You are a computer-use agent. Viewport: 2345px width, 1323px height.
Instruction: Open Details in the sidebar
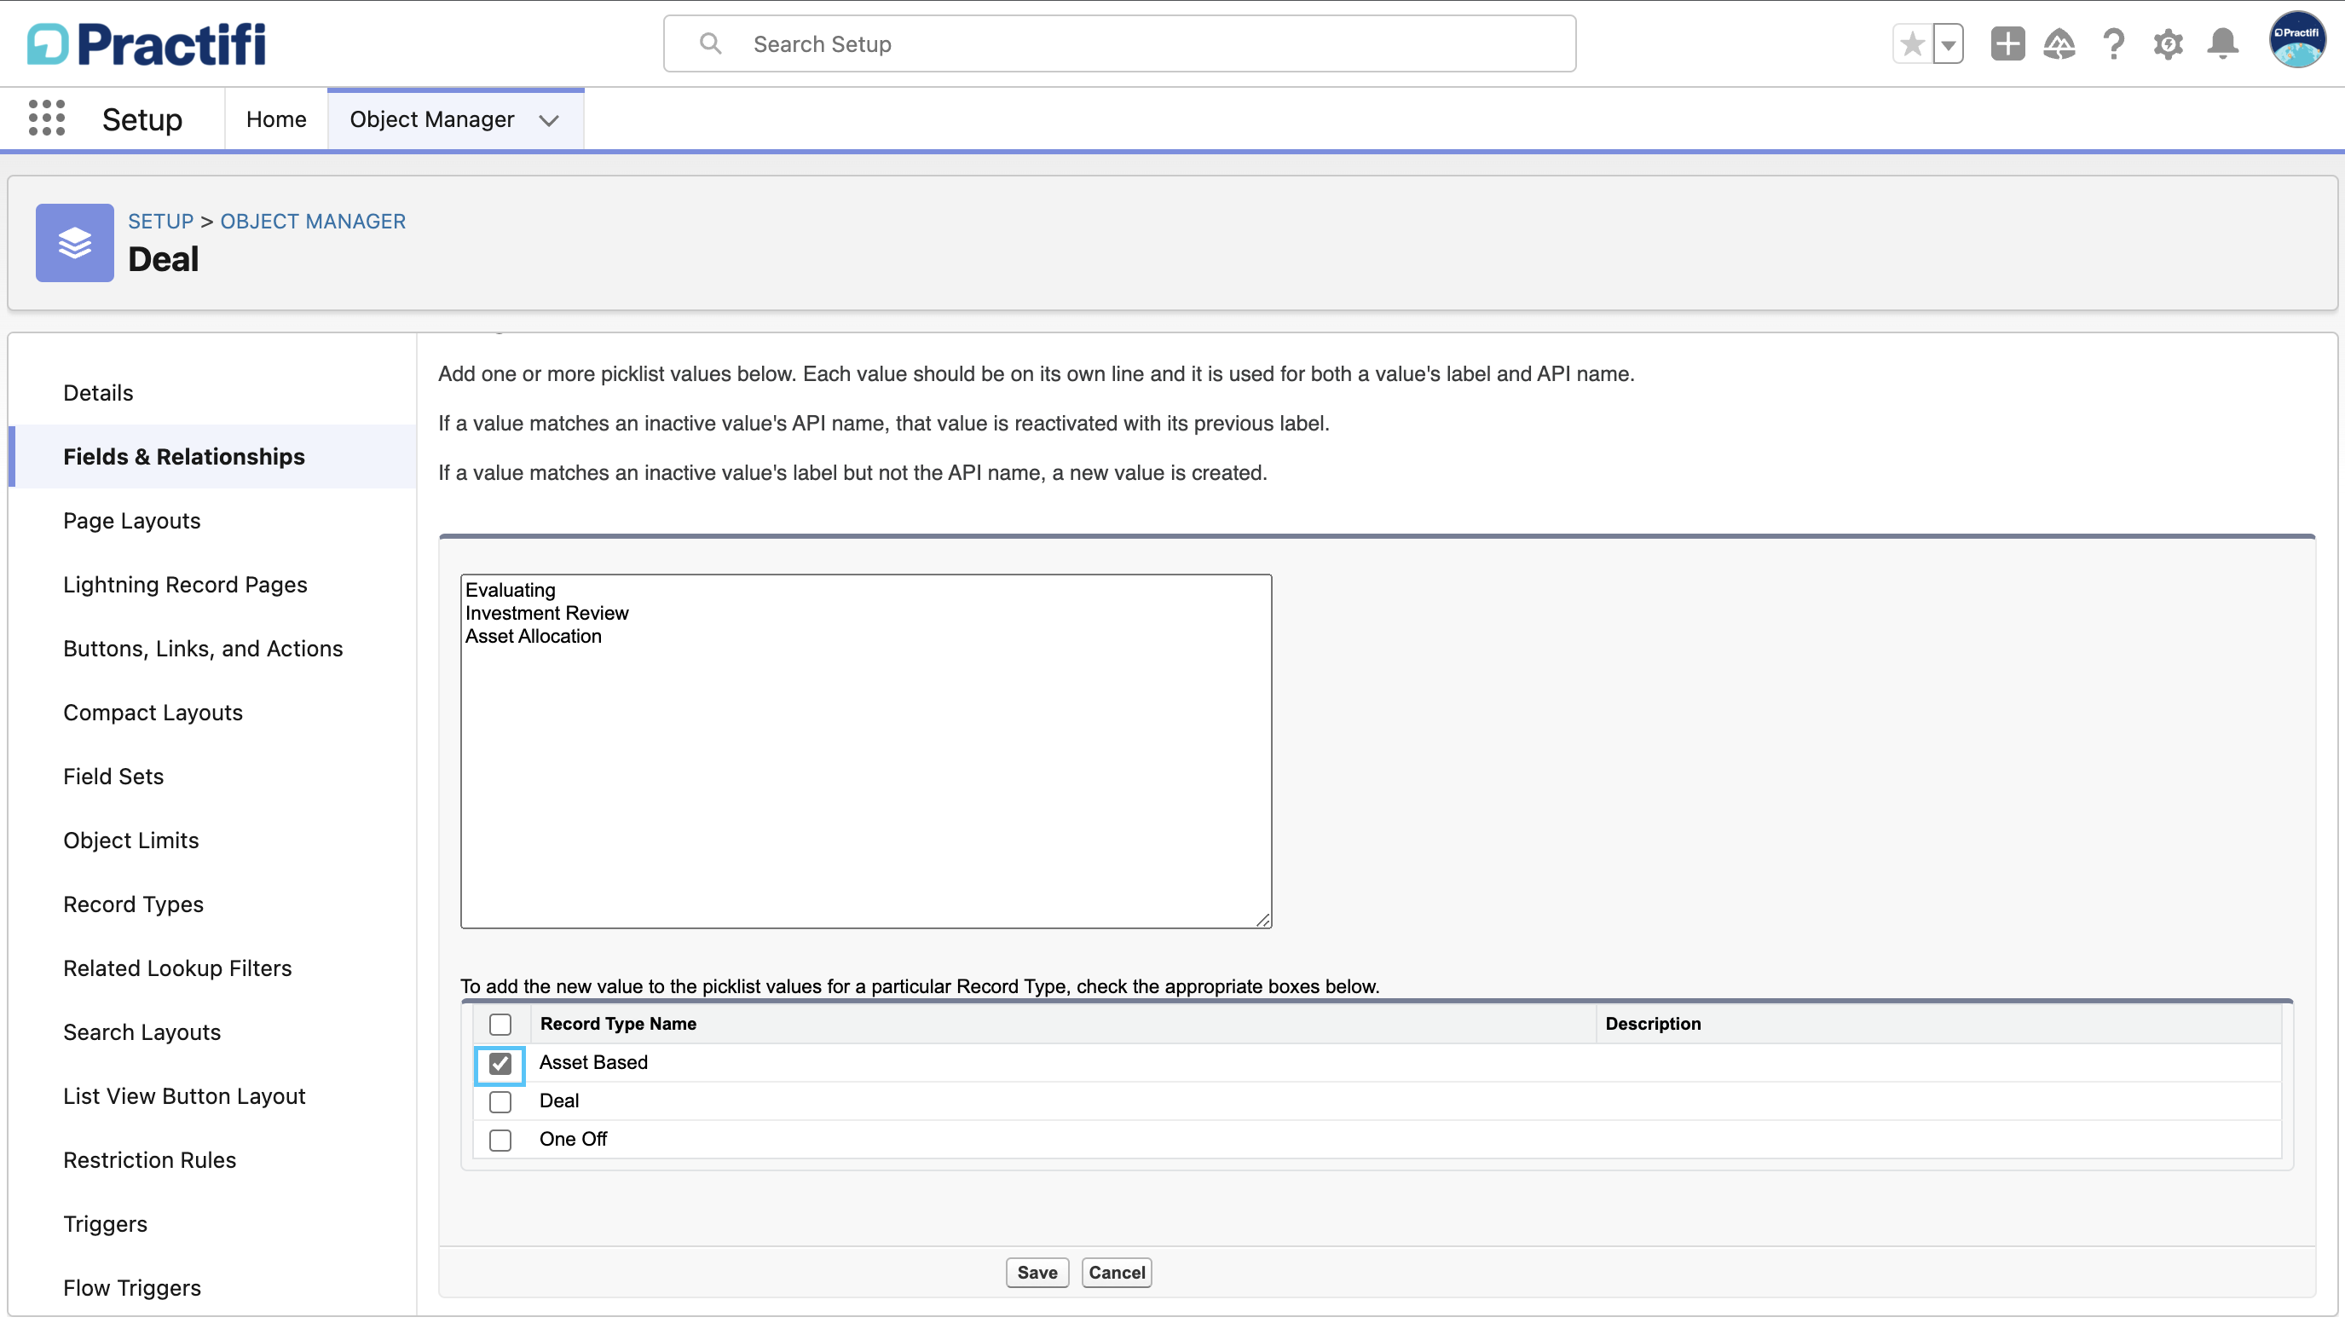(97, 392)
